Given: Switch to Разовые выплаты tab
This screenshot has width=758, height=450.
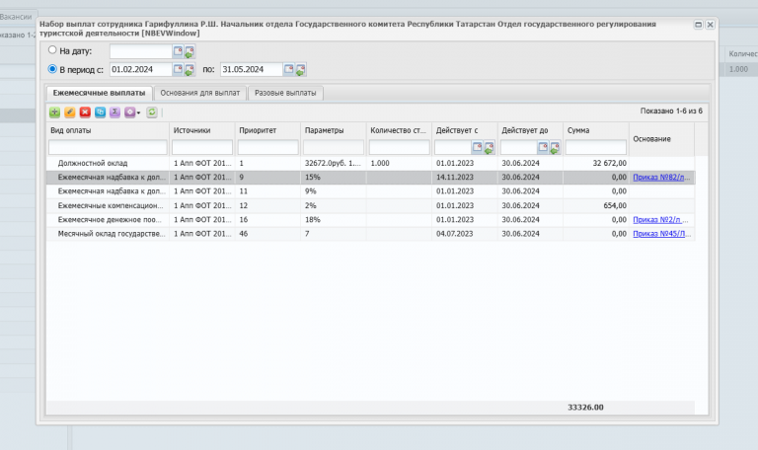Looking at the screenshot, I should [x=285, y=93].
